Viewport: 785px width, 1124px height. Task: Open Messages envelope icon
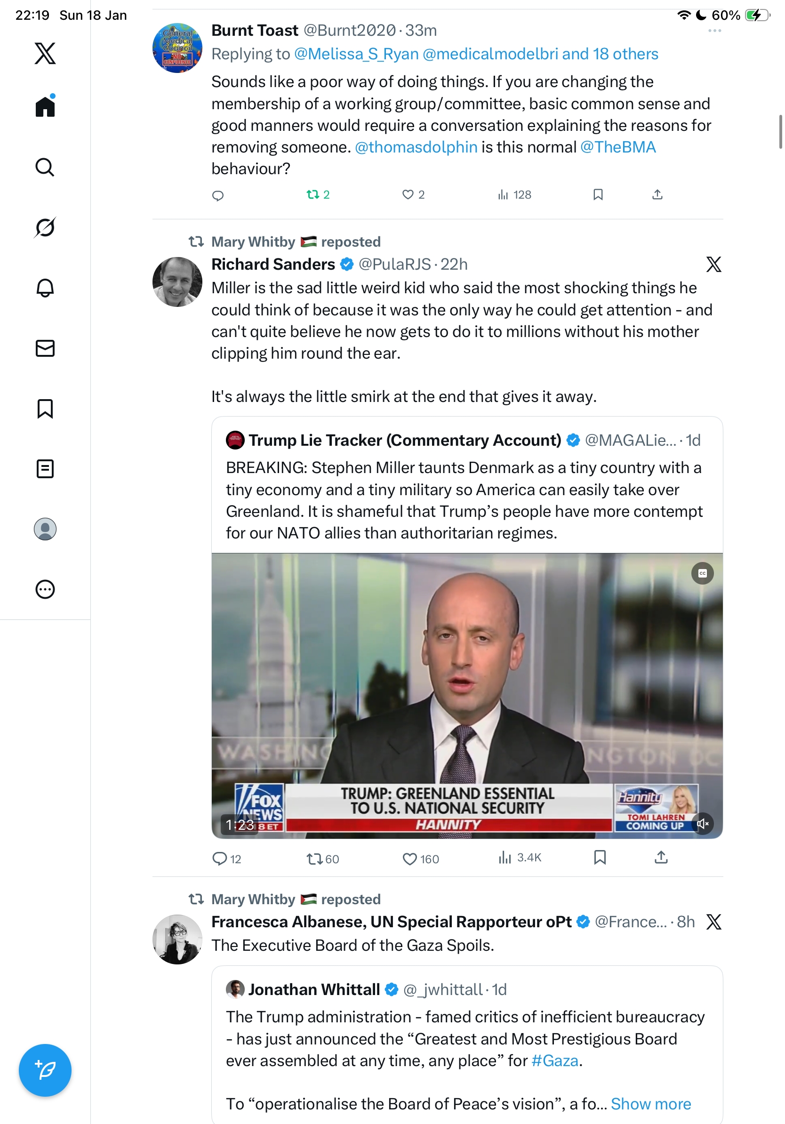pos(45,348)
